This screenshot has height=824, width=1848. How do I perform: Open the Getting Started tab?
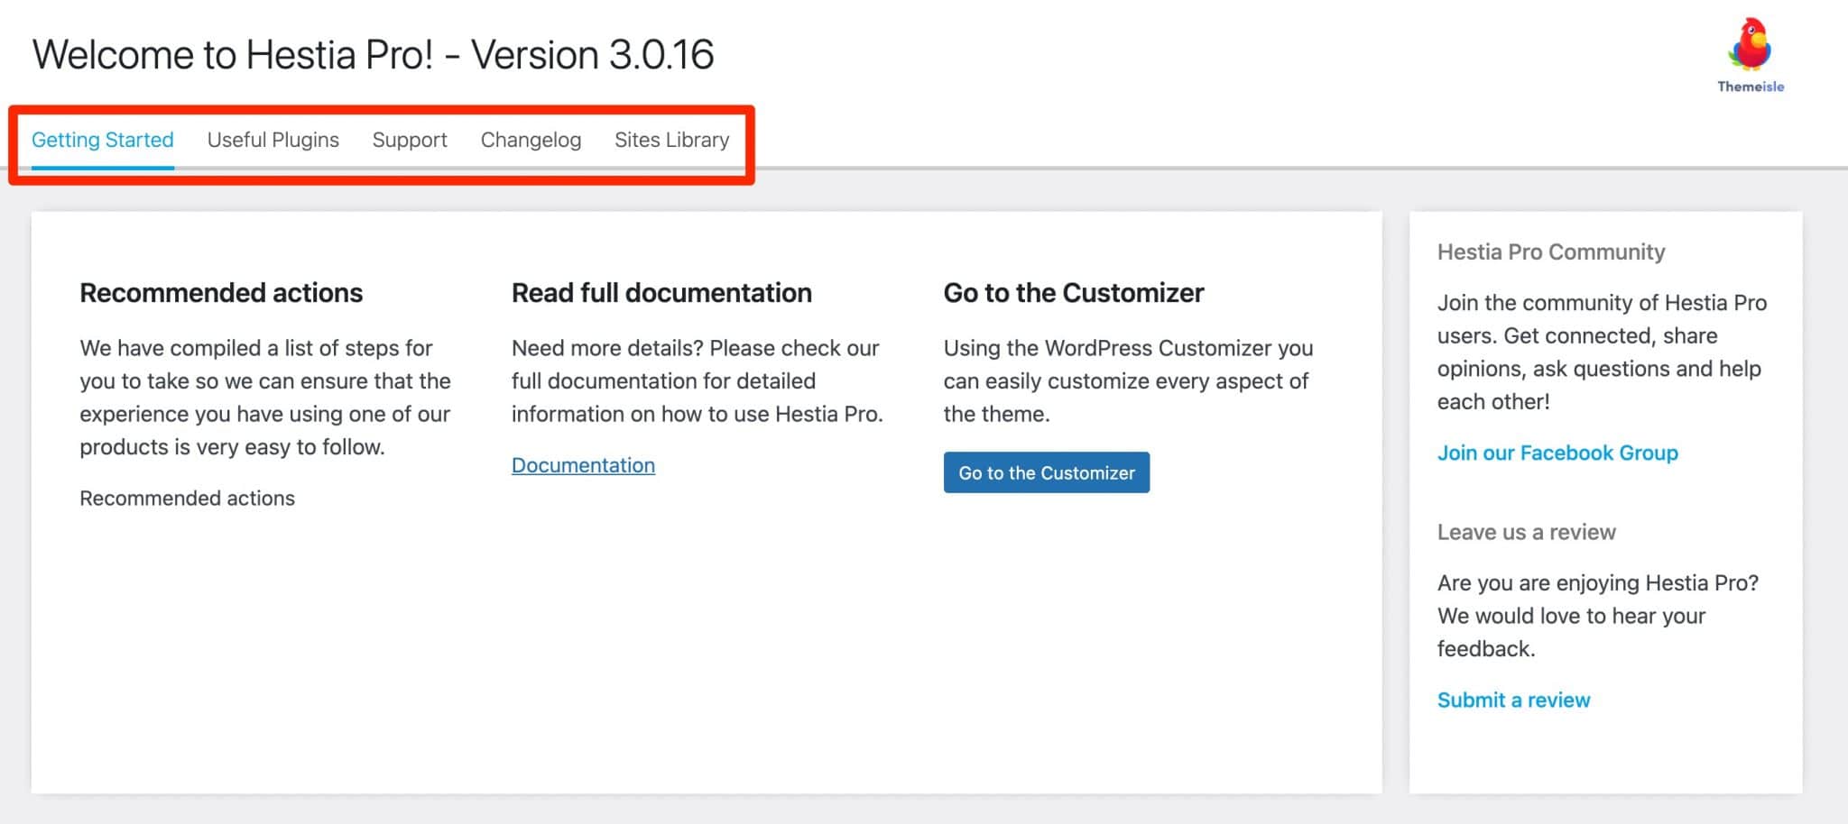coord(103,140)
